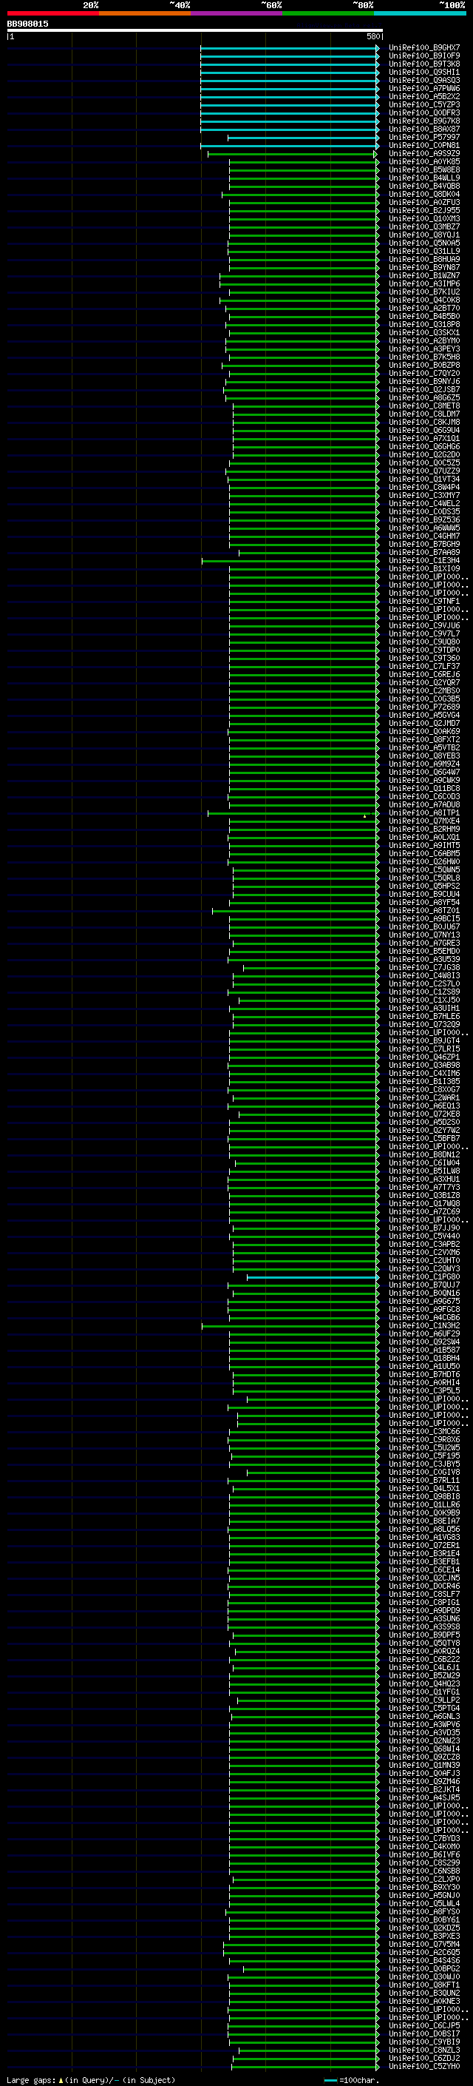Select label UniRef100_B8EIA7
This screenshot has height=2086, width=473.
tap(424, 1521)
